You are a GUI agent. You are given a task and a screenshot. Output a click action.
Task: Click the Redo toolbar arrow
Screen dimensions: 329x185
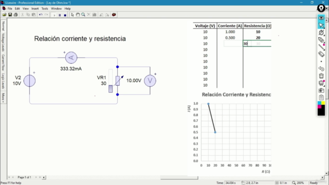[x=46, y=15]
